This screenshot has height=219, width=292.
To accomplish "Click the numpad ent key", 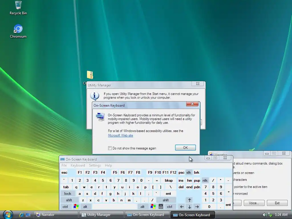I will [228, 203].
